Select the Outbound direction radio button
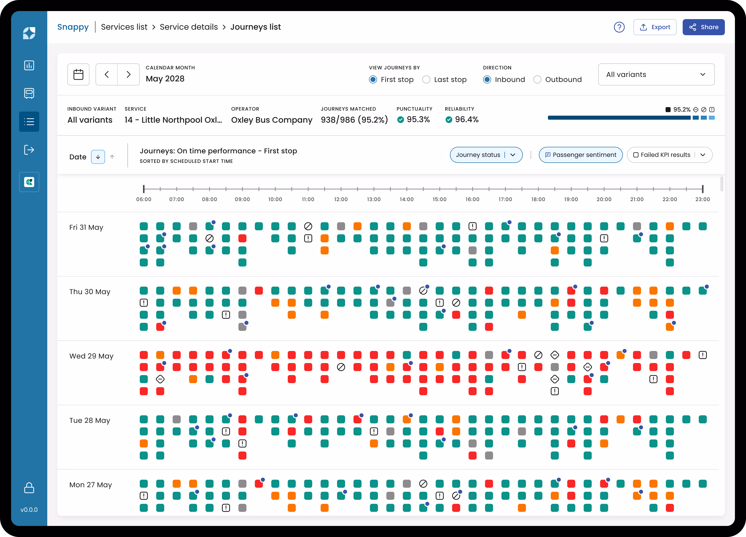Image resolution: width=746 pixels, height=537 pixels. pos(537,80)
